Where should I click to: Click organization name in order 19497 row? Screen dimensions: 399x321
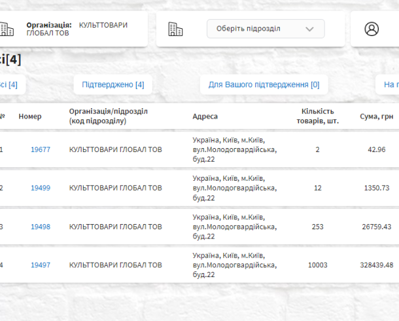pos(116,265)
